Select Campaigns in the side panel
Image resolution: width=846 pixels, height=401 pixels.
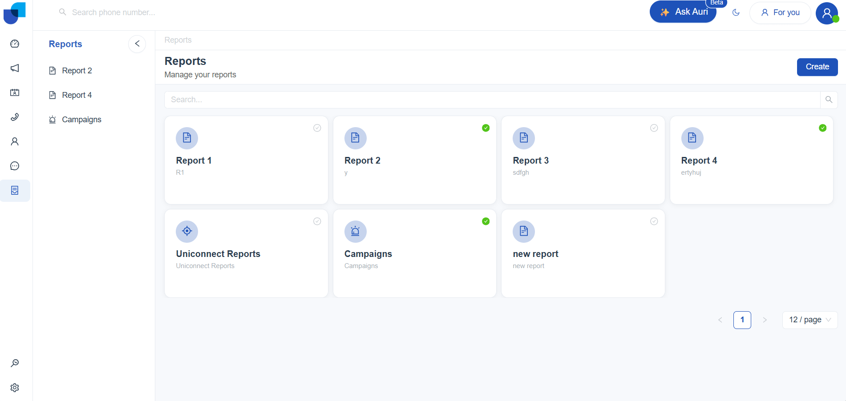(x=81, y=120)
